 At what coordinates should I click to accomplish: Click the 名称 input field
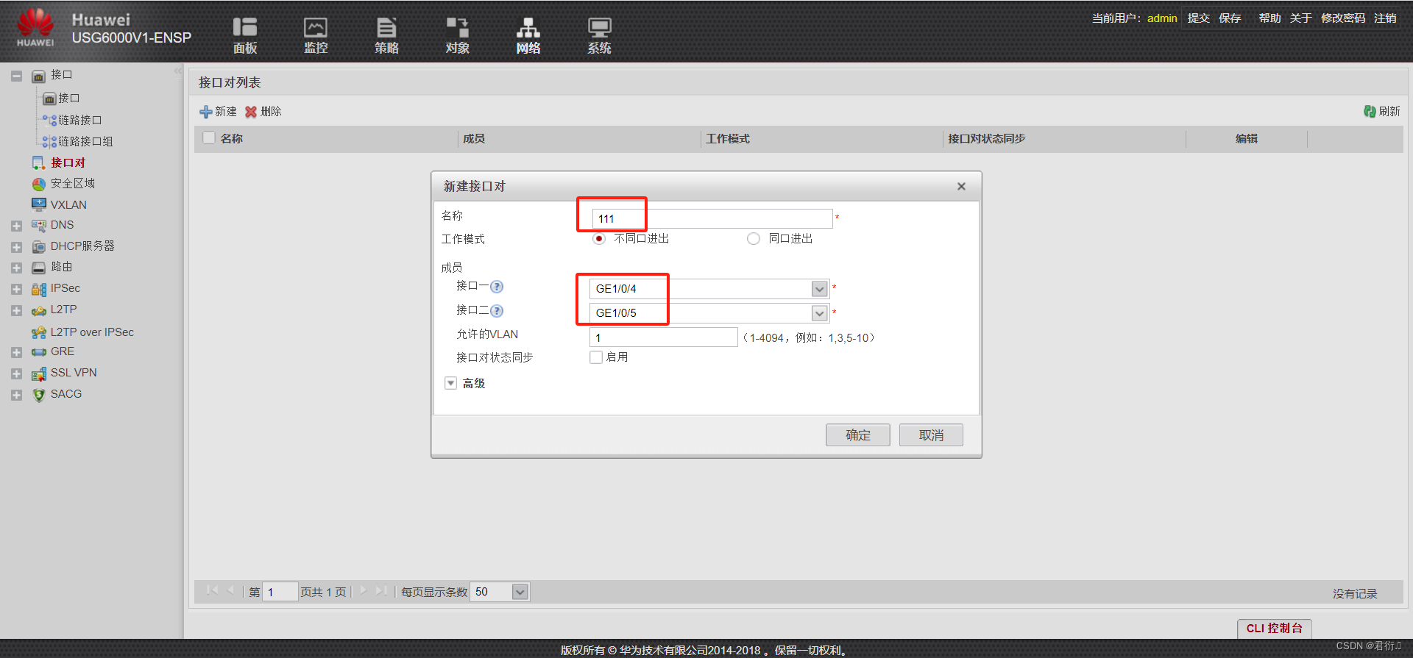712,218
